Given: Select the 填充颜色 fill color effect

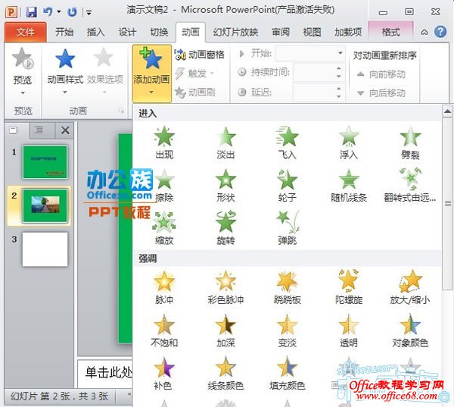Looking at the screenshot, I should (x=288, y=373).
